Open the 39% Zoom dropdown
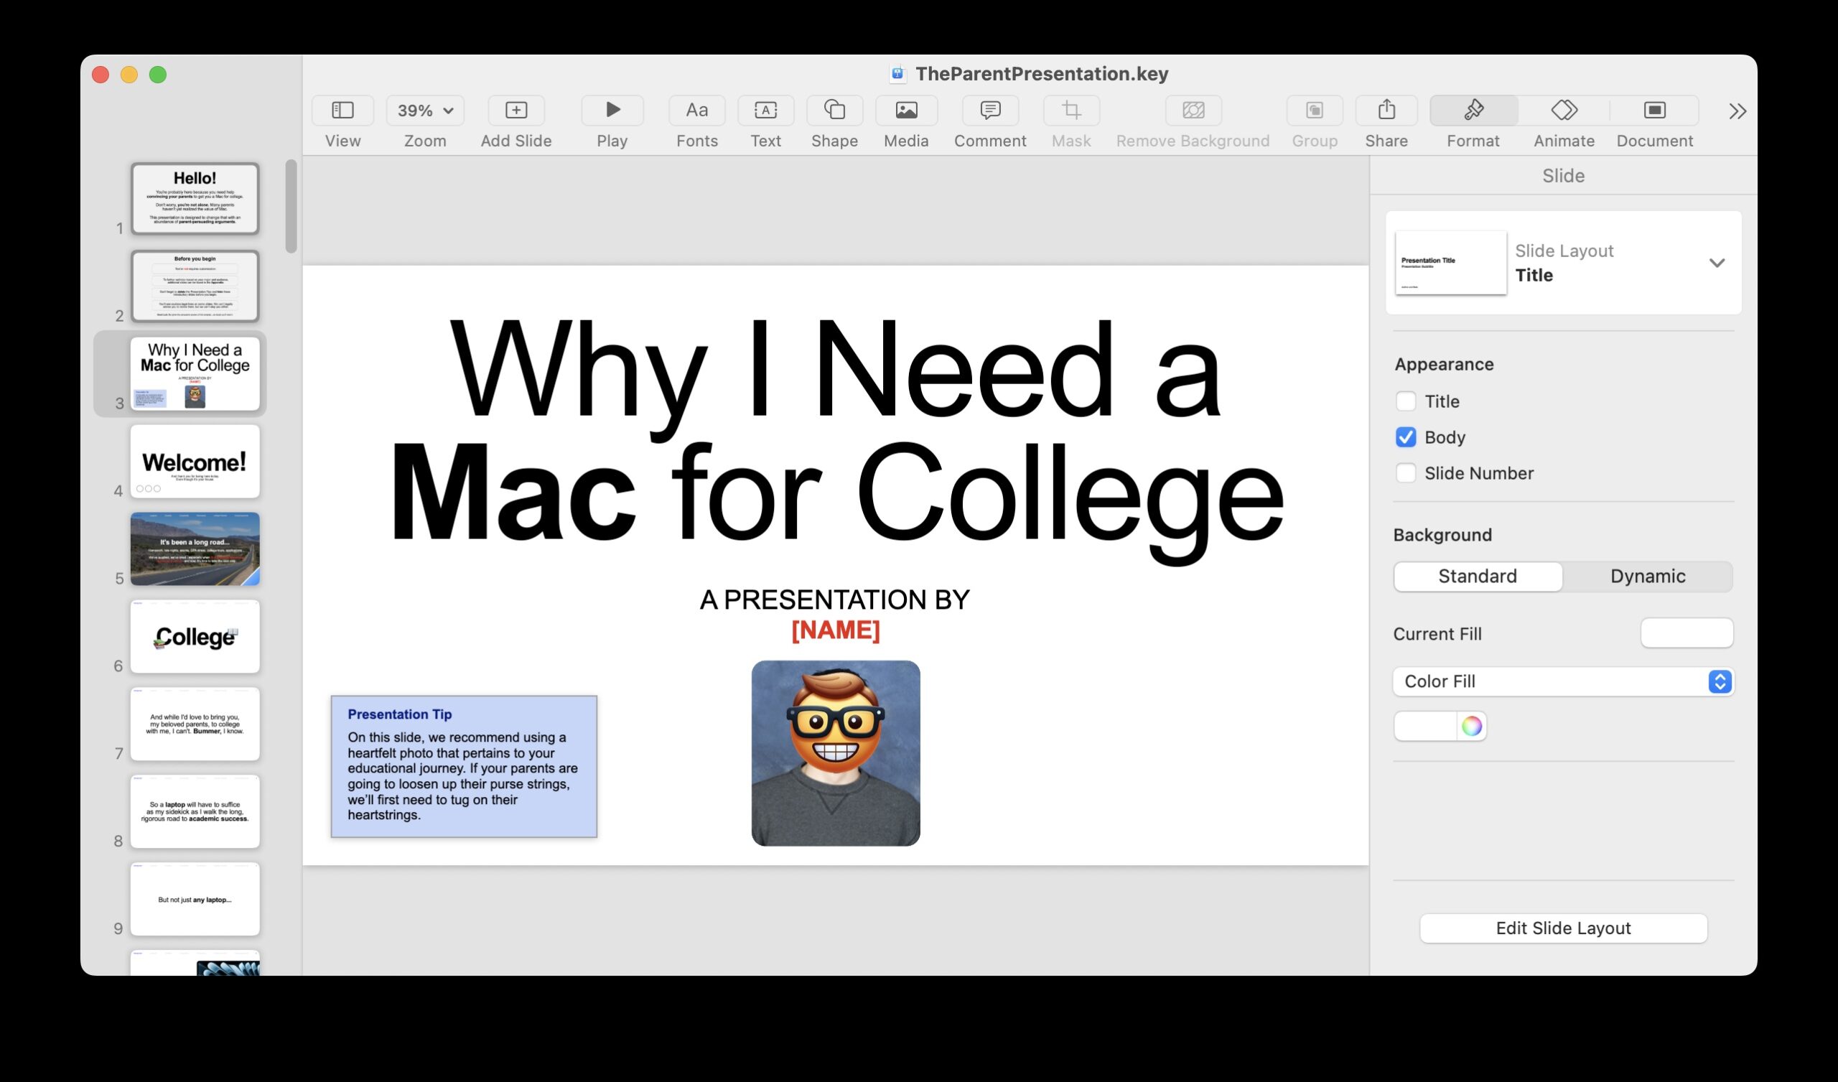The width and height of the screenshot is (1838, 1082). coord(424,110)
